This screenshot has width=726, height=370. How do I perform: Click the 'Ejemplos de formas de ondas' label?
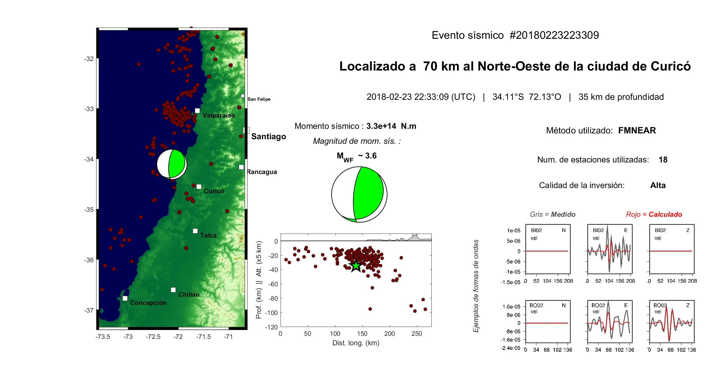(x=476, y=286)
